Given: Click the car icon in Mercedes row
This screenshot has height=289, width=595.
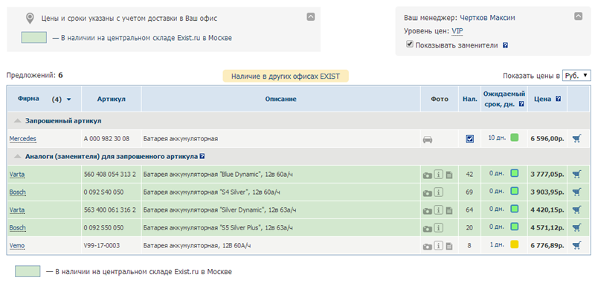Looking at the screenshot, I should pos(427,140).
